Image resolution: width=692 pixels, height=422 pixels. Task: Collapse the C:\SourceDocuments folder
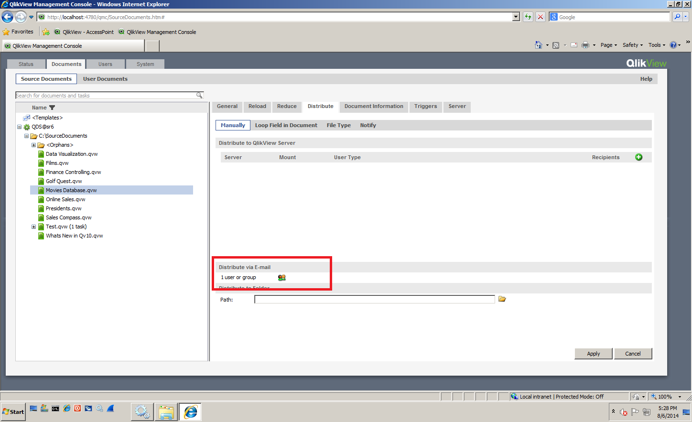27,136
